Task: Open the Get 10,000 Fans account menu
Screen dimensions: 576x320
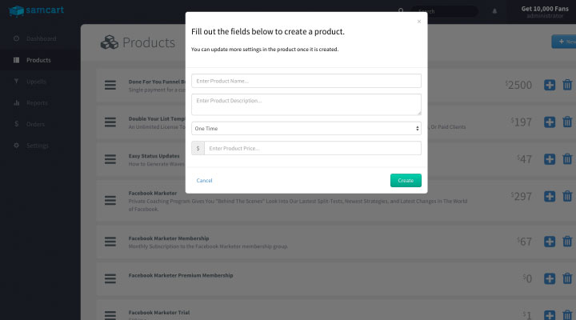Action: click(545, 12)
